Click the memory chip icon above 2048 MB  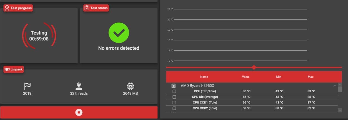[x=130, y=86]
